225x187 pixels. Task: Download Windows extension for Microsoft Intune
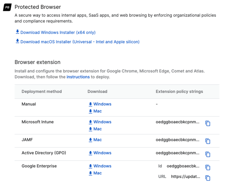coord(100,122)
